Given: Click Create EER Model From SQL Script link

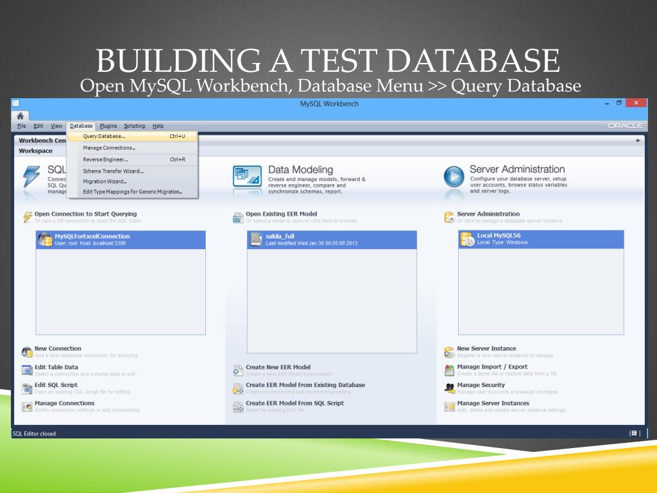Looking at the screenshot, I should coord(295,403).
